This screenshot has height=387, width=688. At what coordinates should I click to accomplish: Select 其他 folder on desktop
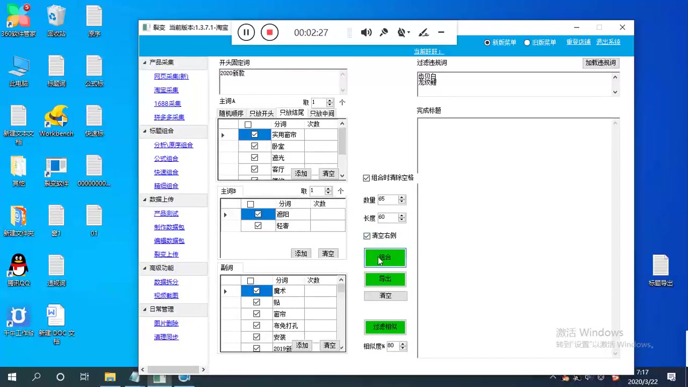point(18,171)
